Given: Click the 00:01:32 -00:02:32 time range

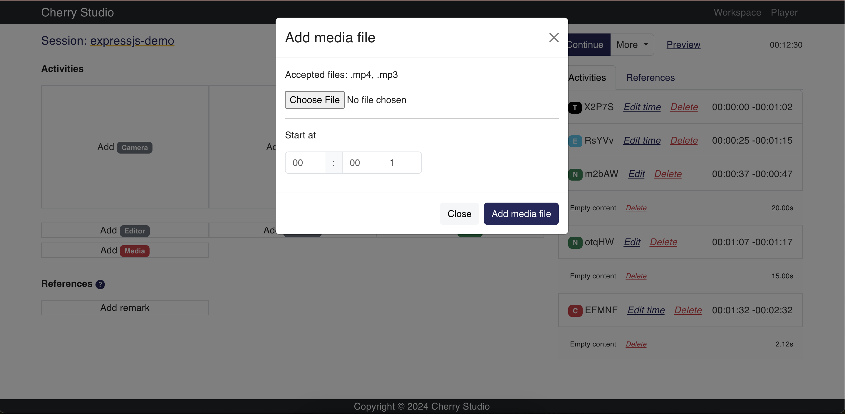Looking at the screenshot, I should pyautogui.click(x=752, y=310).
